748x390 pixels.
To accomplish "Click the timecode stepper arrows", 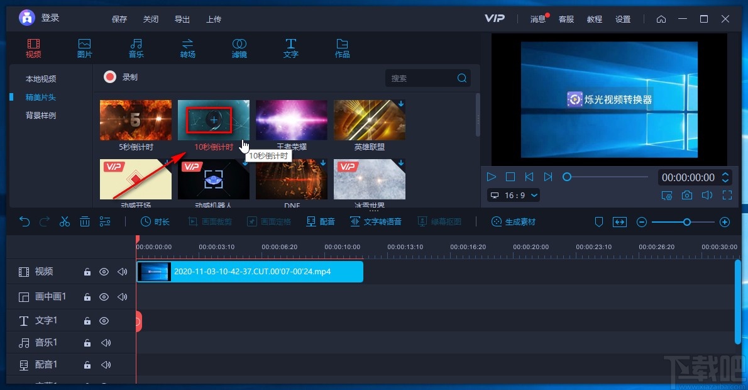I will coord(725,177).
